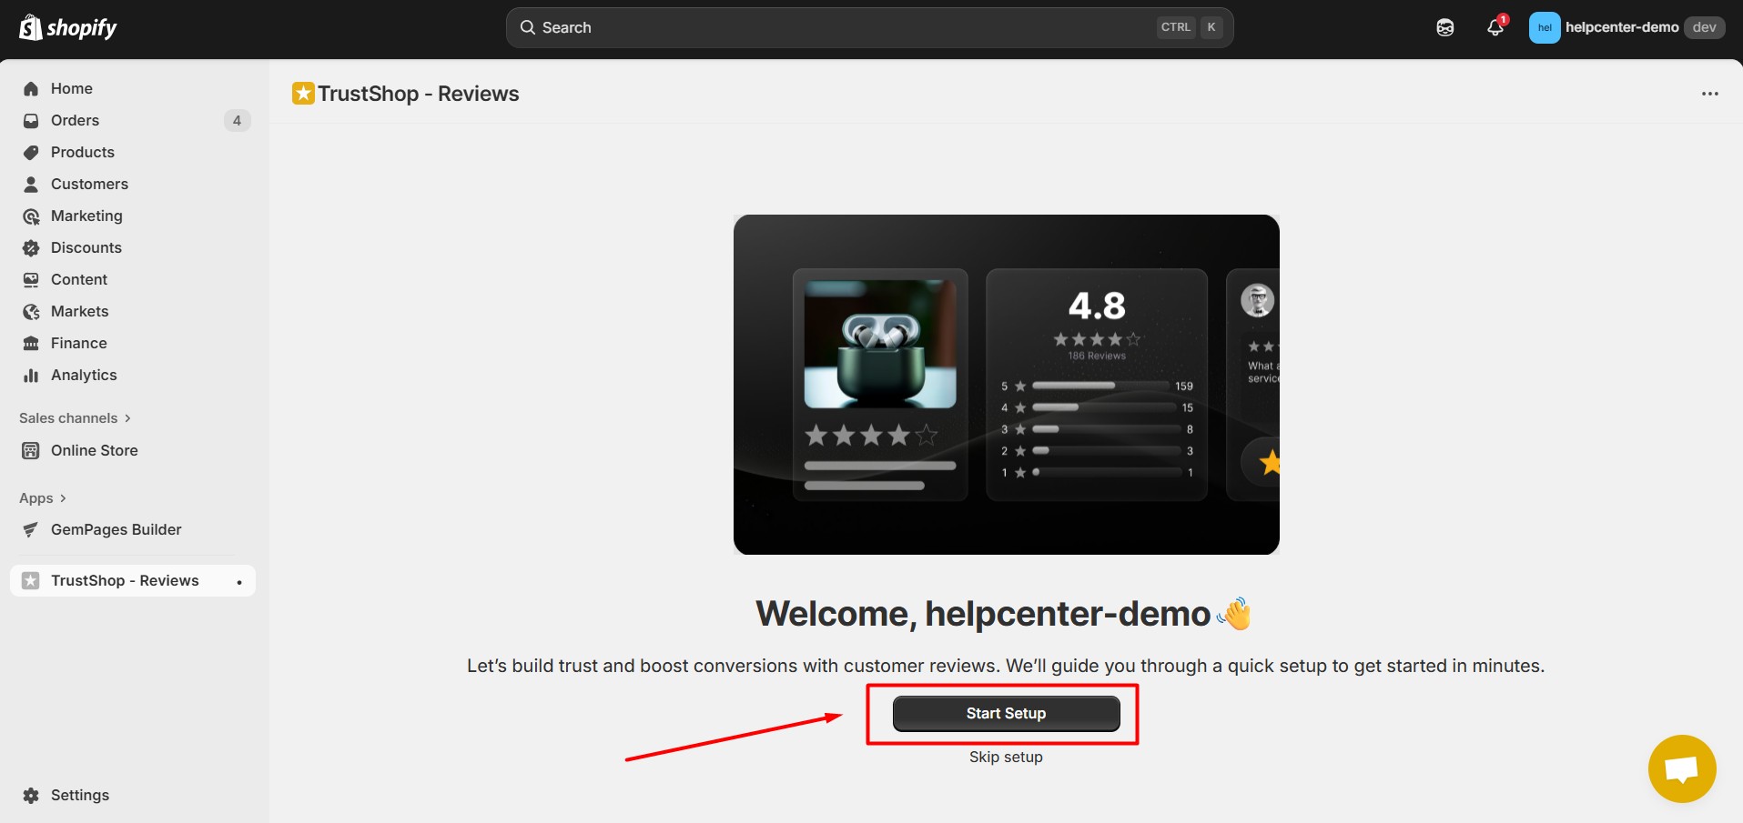Open the more actions ellipsis menu
The height and width of the screenshot is (823, 1743).
(x=1709, y=94)
